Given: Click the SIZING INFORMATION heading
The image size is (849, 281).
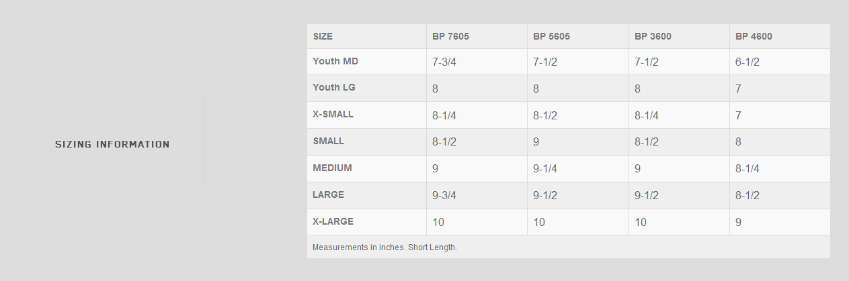Looking at the screenshot, I should [112, 144].
